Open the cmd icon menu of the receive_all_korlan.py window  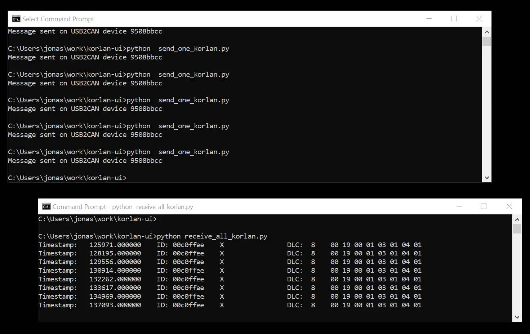click(x=46, y=206)
